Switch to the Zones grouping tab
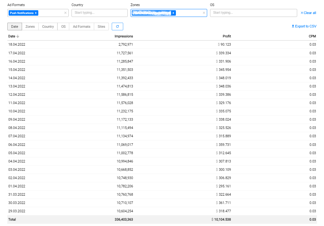This screenshot has width=324, height=226. (30, 26)
